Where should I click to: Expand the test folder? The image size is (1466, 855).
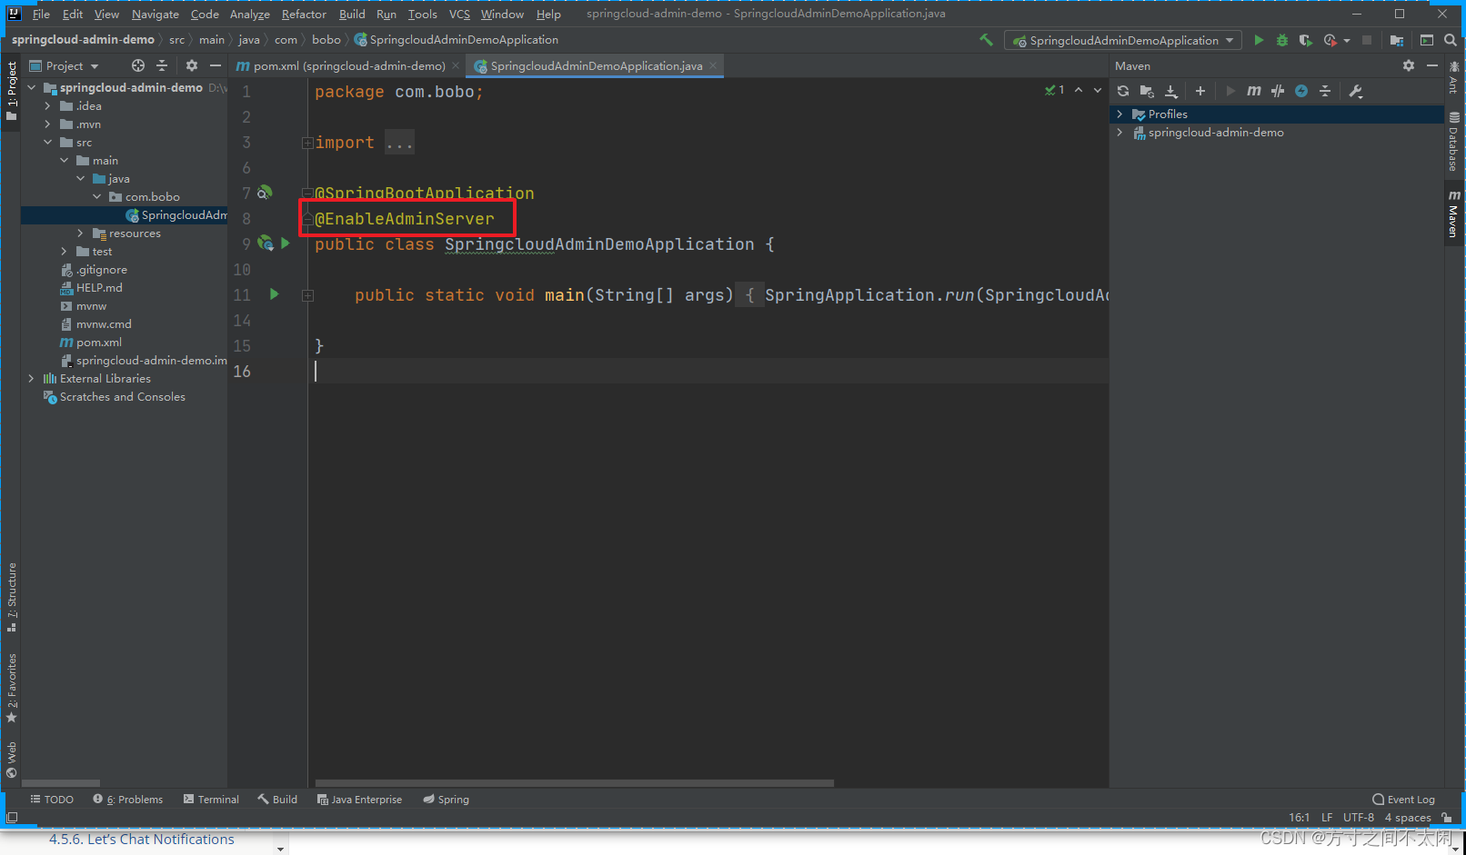point(64,251)
